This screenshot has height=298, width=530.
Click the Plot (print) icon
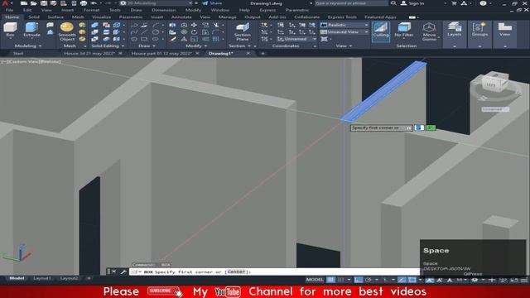pos(84,3)
